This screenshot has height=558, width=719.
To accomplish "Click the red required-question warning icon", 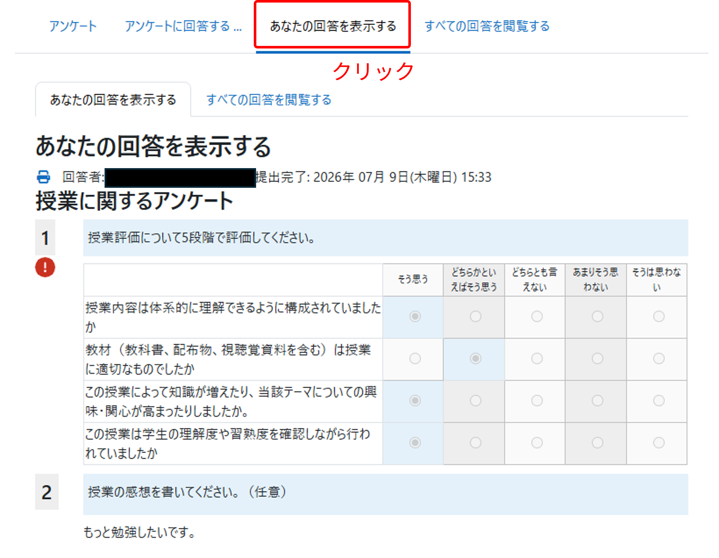I will coord(45,267).
